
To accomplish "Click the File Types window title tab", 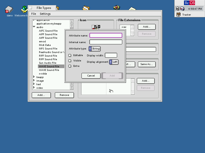I will (44, 8).
